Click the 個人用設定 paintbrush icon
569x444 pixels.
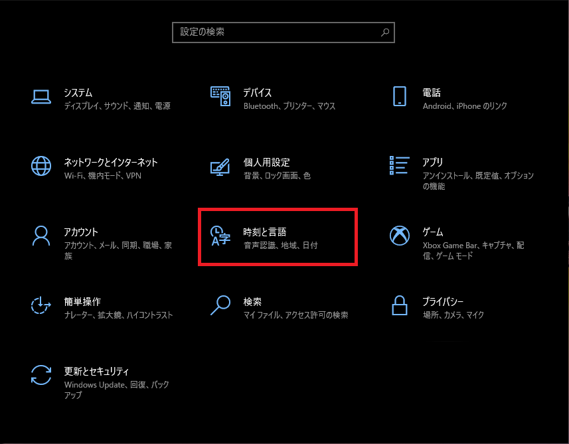[220, 167]
